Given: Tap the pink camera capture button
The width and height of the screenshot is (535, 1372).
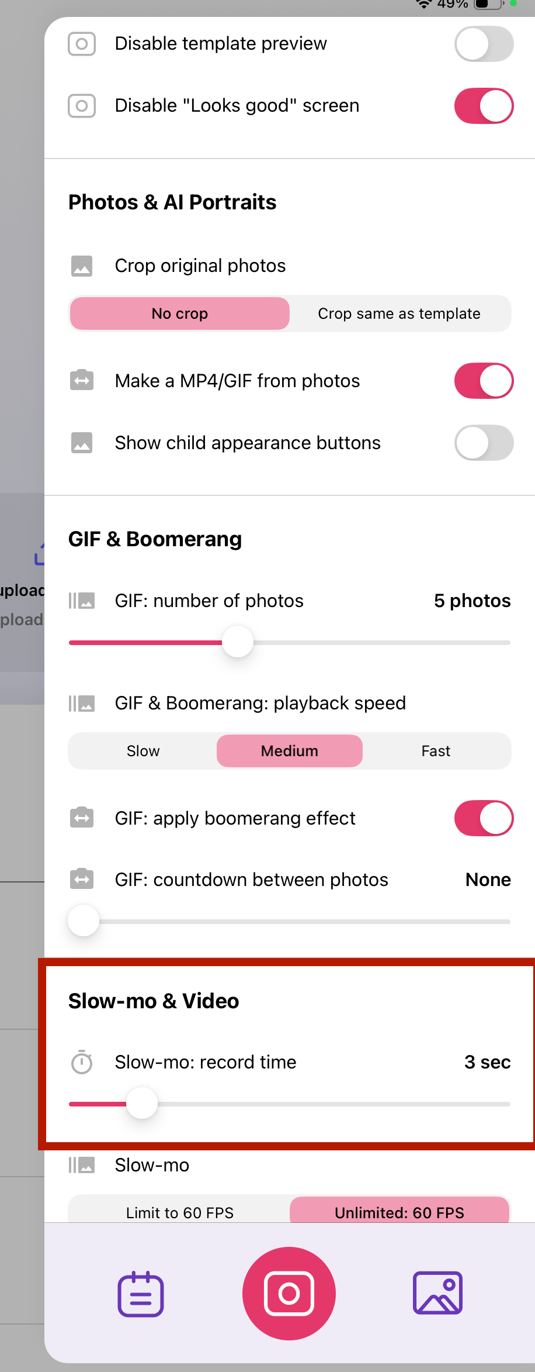Looking at the screenshot, I should (x=289, y=1293).
